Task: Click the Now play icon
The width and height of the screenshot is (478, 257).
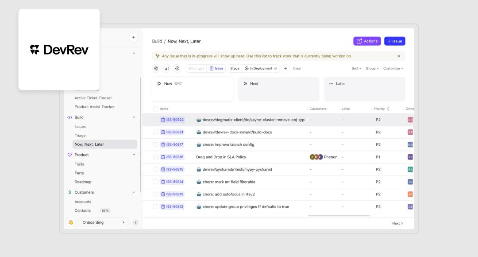Action: pos(159,84)
